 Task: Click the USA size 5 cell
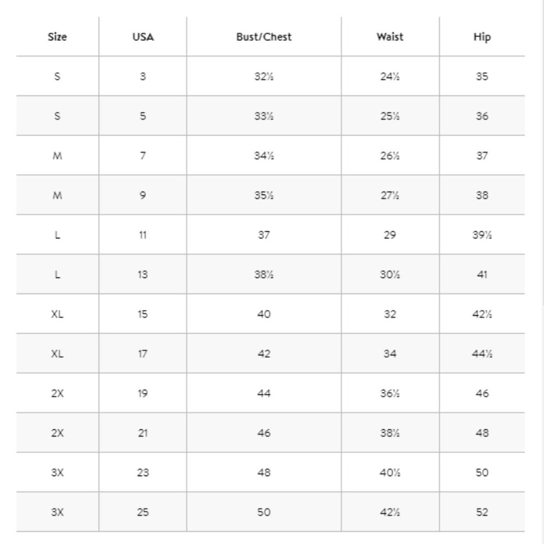143,116
